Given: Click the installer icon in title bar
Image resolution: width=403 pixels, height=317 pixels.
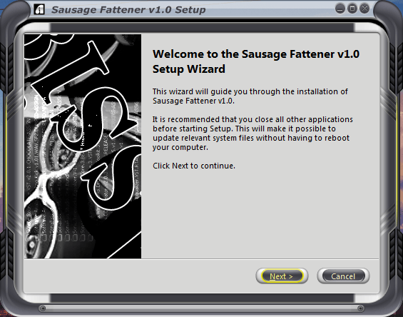Looking at the screenshot, I should coord(39,9).
